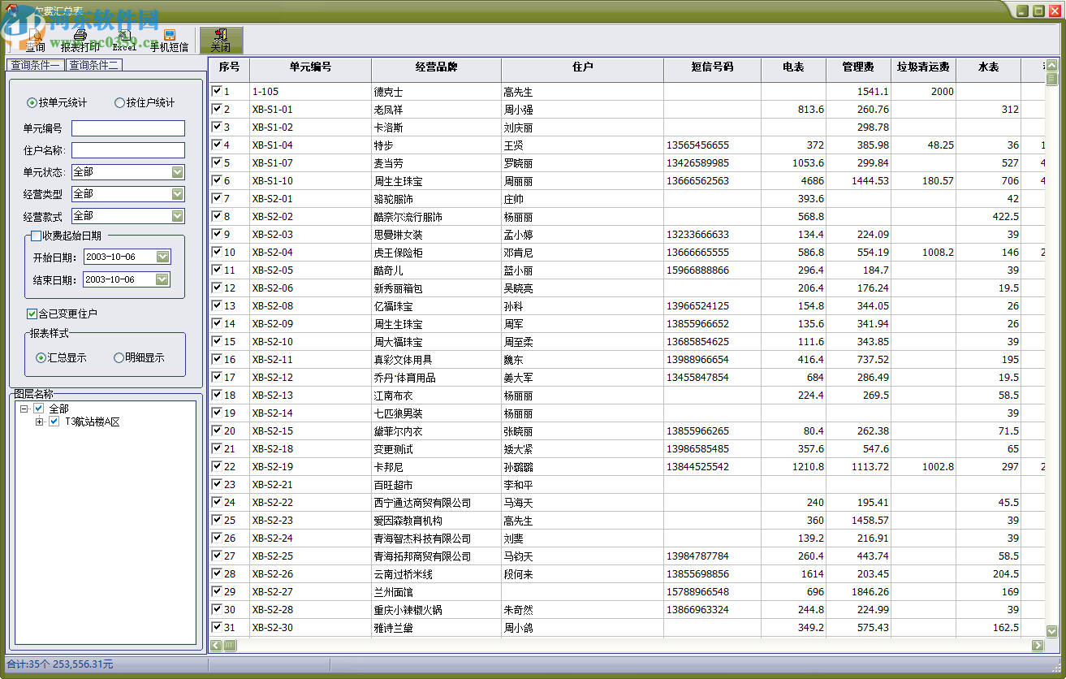This screenshot has height=679, width=1066.
Task: Click the 1541.1 management fee cell
Action: pos(859,92)
